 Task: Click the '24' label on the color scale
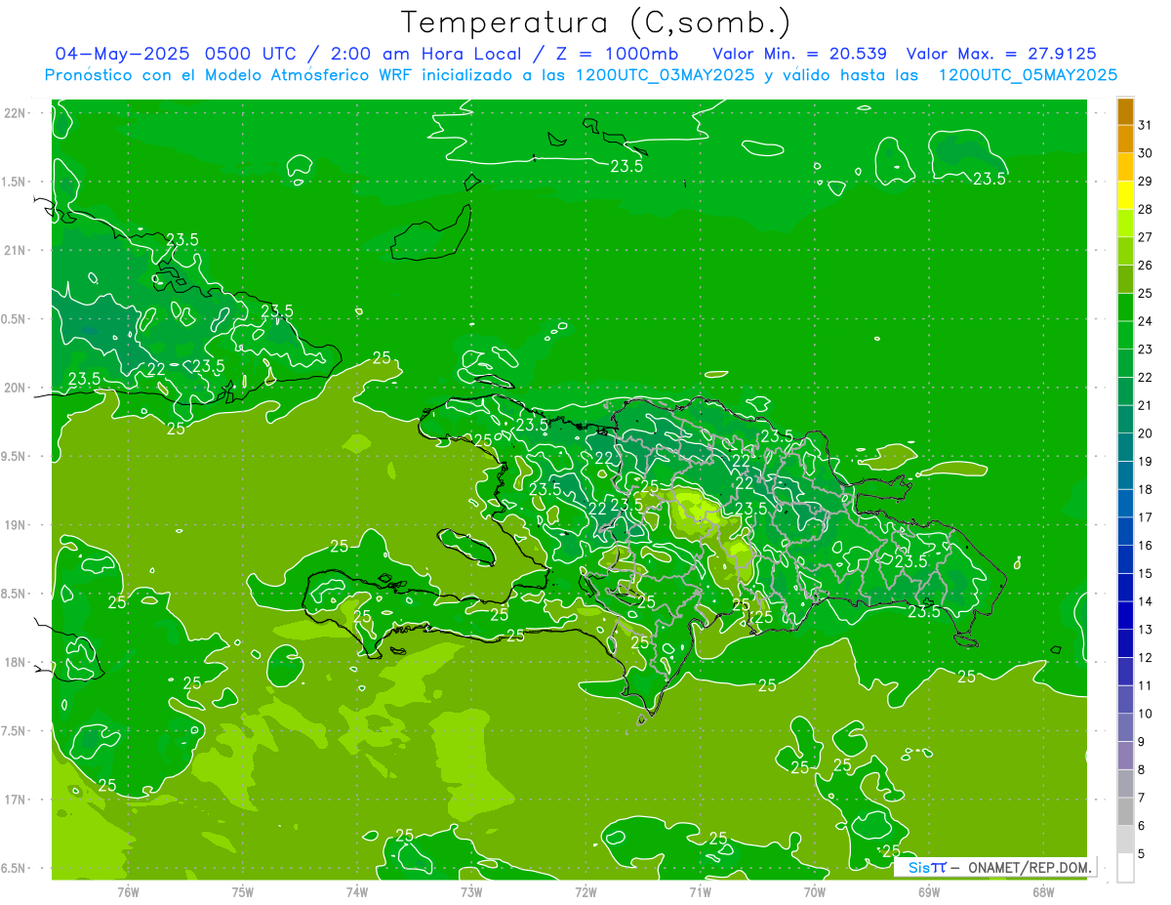click(x=1146, y=321)
